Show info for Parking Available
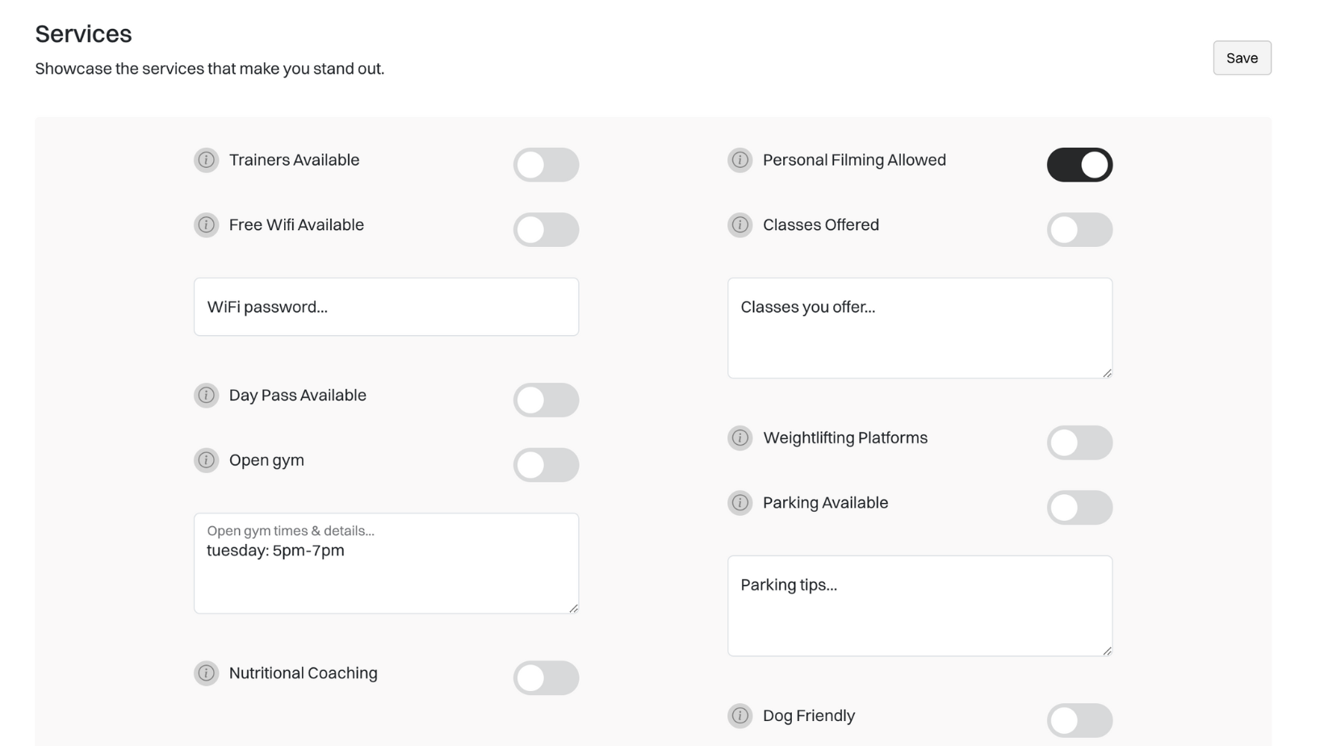Viewport: 1324px width, 746px height. coord(740,502)
